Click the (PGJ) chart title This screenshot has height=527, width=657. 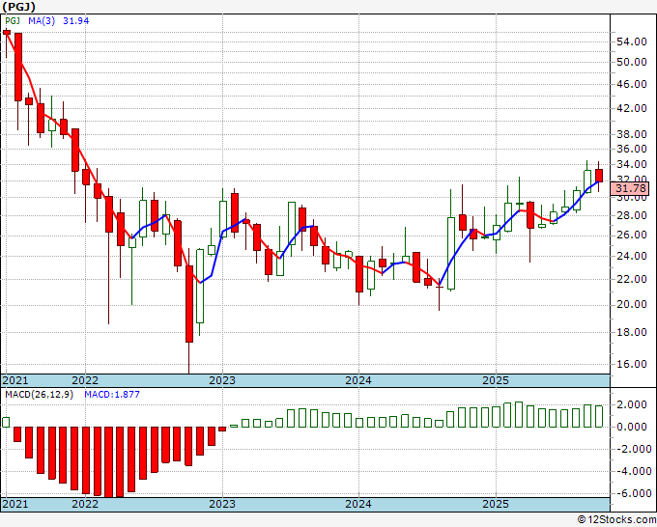(x=19, y=7)
